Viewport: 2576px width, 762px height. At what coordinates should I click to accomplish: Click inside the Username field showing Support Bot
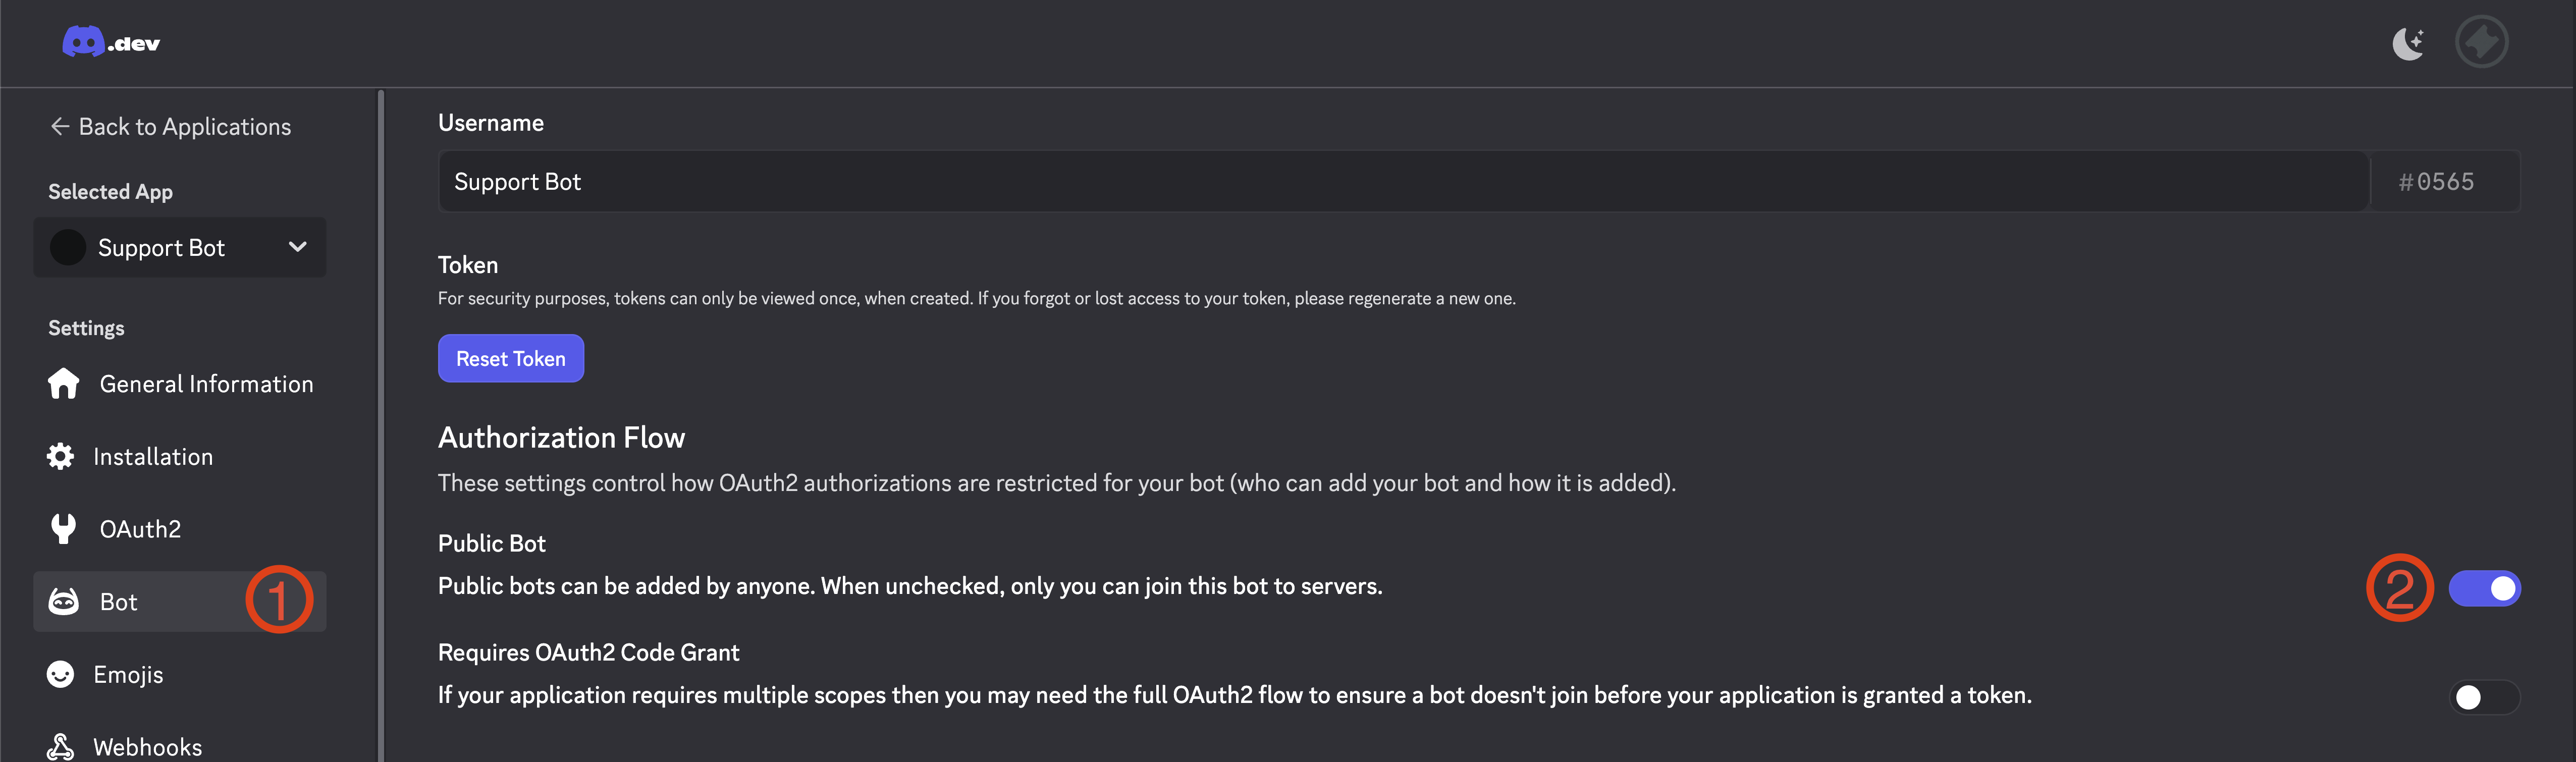click(1000, 181)
